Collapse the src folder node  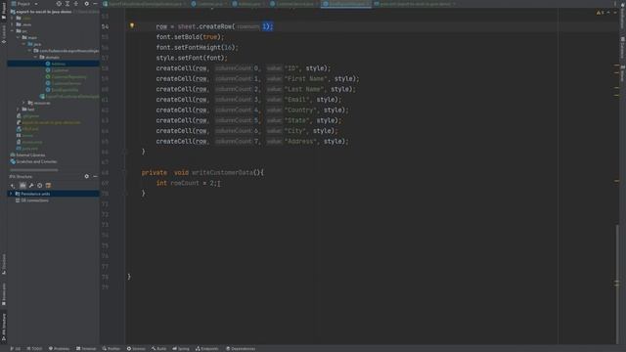click(12, 30)
